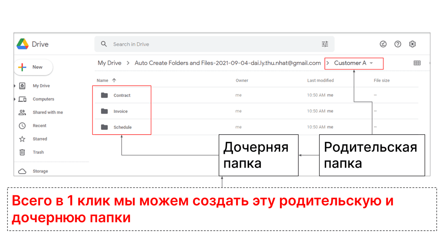The image size is (444, 242).
Task: Select Recent in the sidebar
Action: coord(39,126)
